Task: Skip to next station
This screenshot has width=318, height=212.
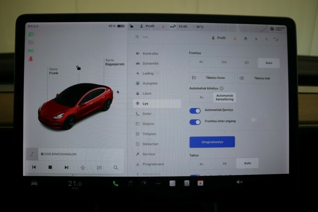Action: pyautogui.click(x=66, y=167)
